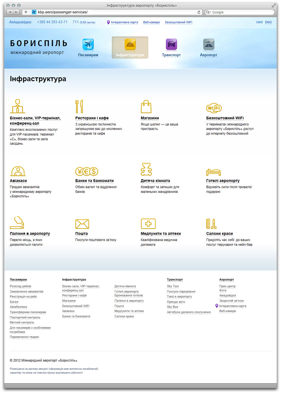The height and width of the screenshot is (394, 281).
Task: Click the teddy bear Дитяча кімната icon
Action: [146, 169]
